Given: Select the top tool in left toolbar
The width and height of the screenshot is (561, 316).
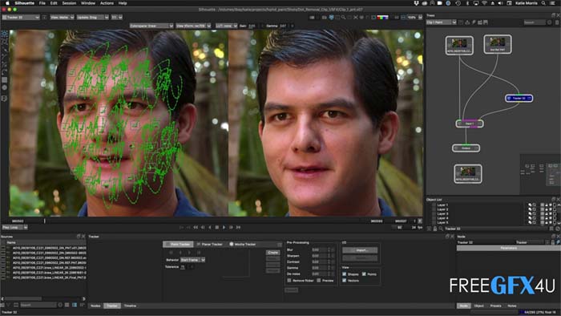Looking at the screenshot, I should pos(5,34).
